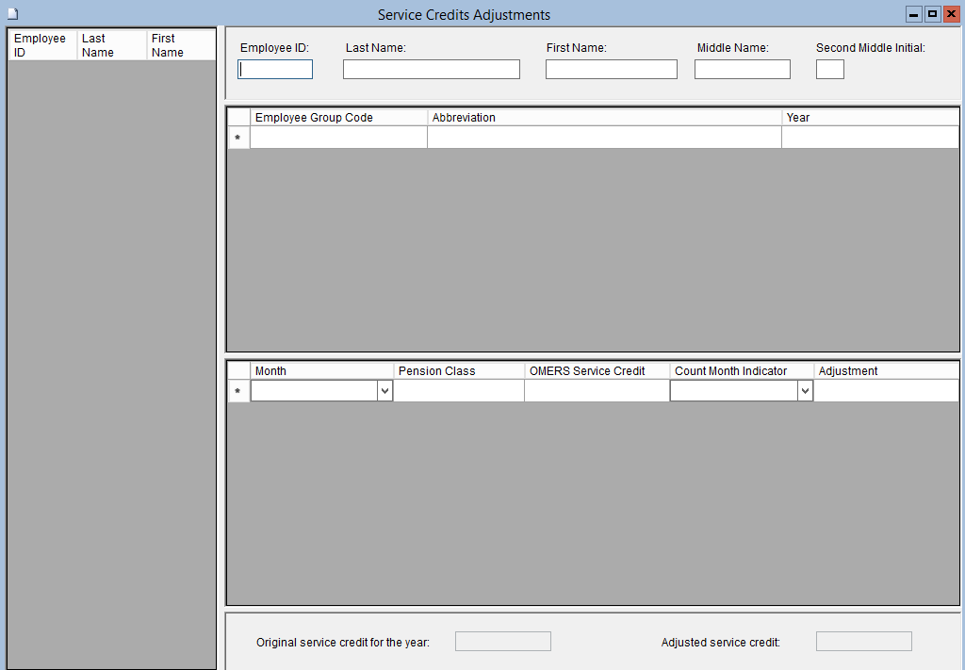Click the Adjustment column header
Screen dimensions: 965x670
pyautogui.click(x=885, y=371)
